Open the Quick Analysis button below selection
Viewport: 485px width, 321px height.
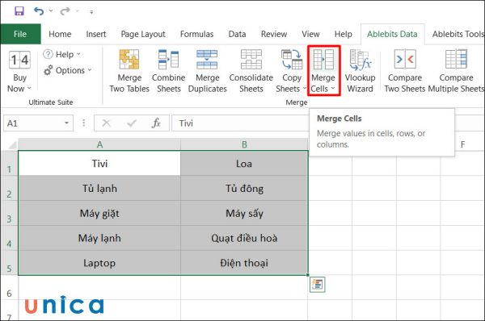318,284
